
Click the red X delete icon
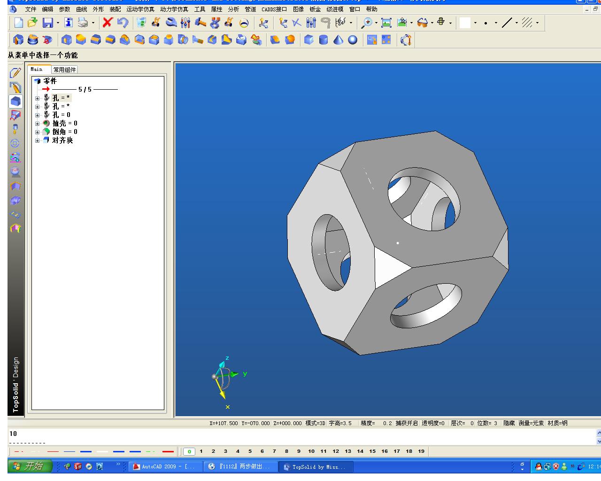108,22
